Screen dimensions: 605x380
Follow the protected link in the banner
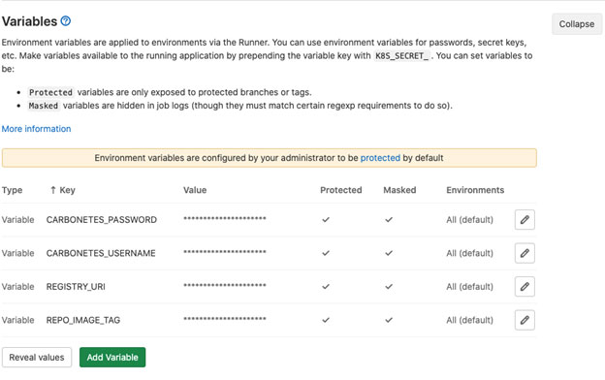click(380, 158)
